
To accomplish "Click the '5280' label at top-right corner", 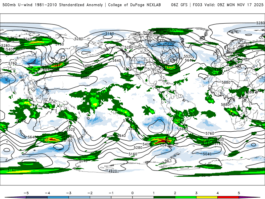I will (260, 23).
